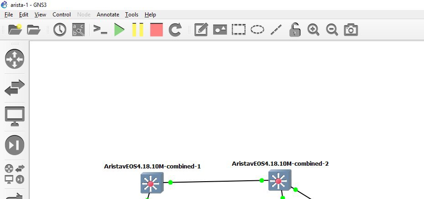Click the Insert a picture icon
Viewport: 424px width, 199px height.
[x=220, y=30]
